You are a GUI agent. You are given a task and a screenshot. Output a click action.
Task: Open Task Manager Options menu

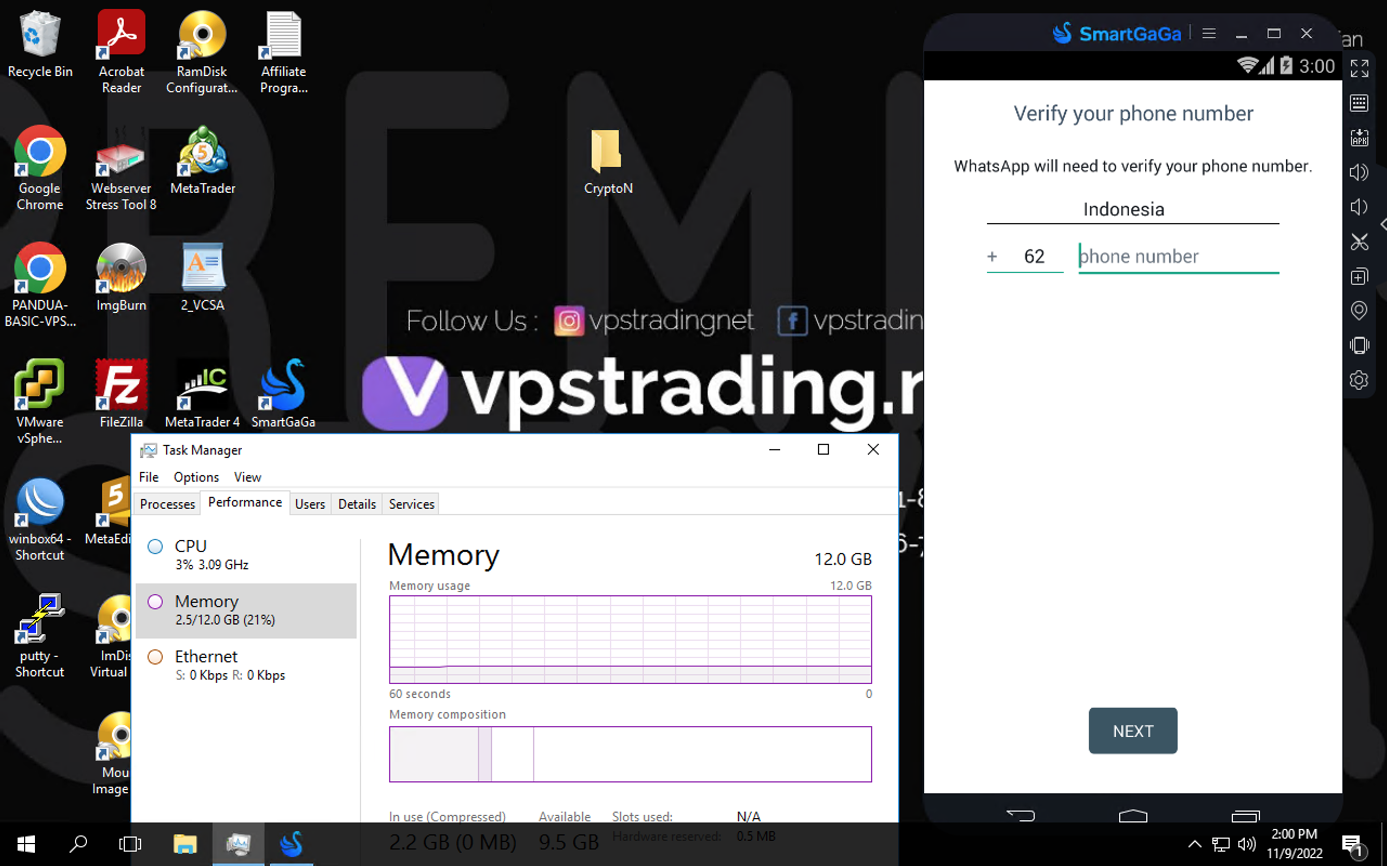(x=196, y=476)
